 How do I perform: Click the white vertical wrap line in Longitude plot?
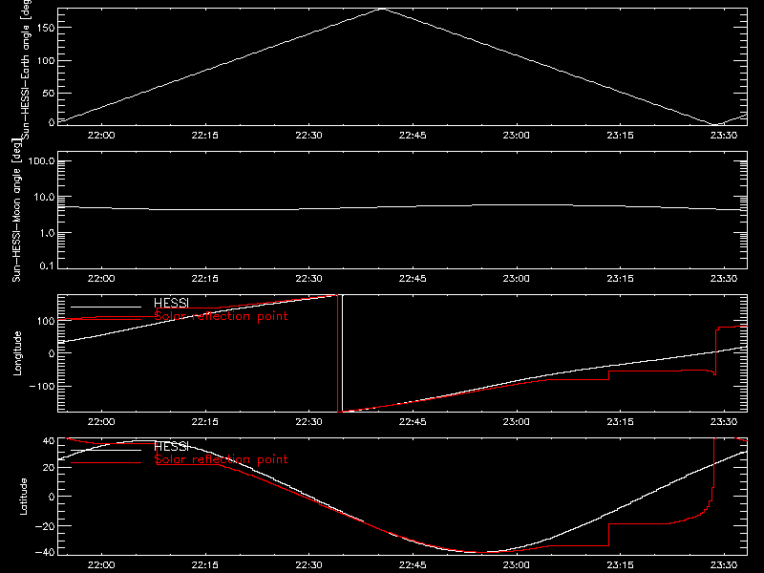343,353
